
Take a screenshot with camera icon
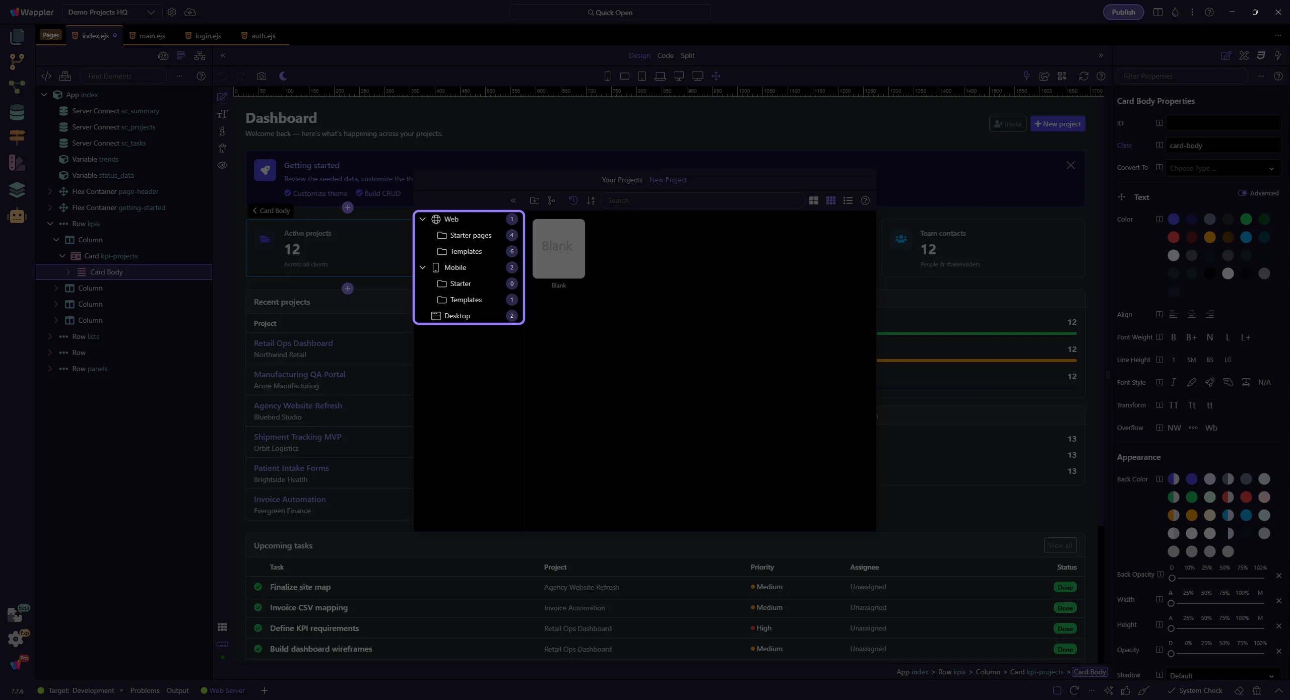pyautogui.click(x=261, y=76)
